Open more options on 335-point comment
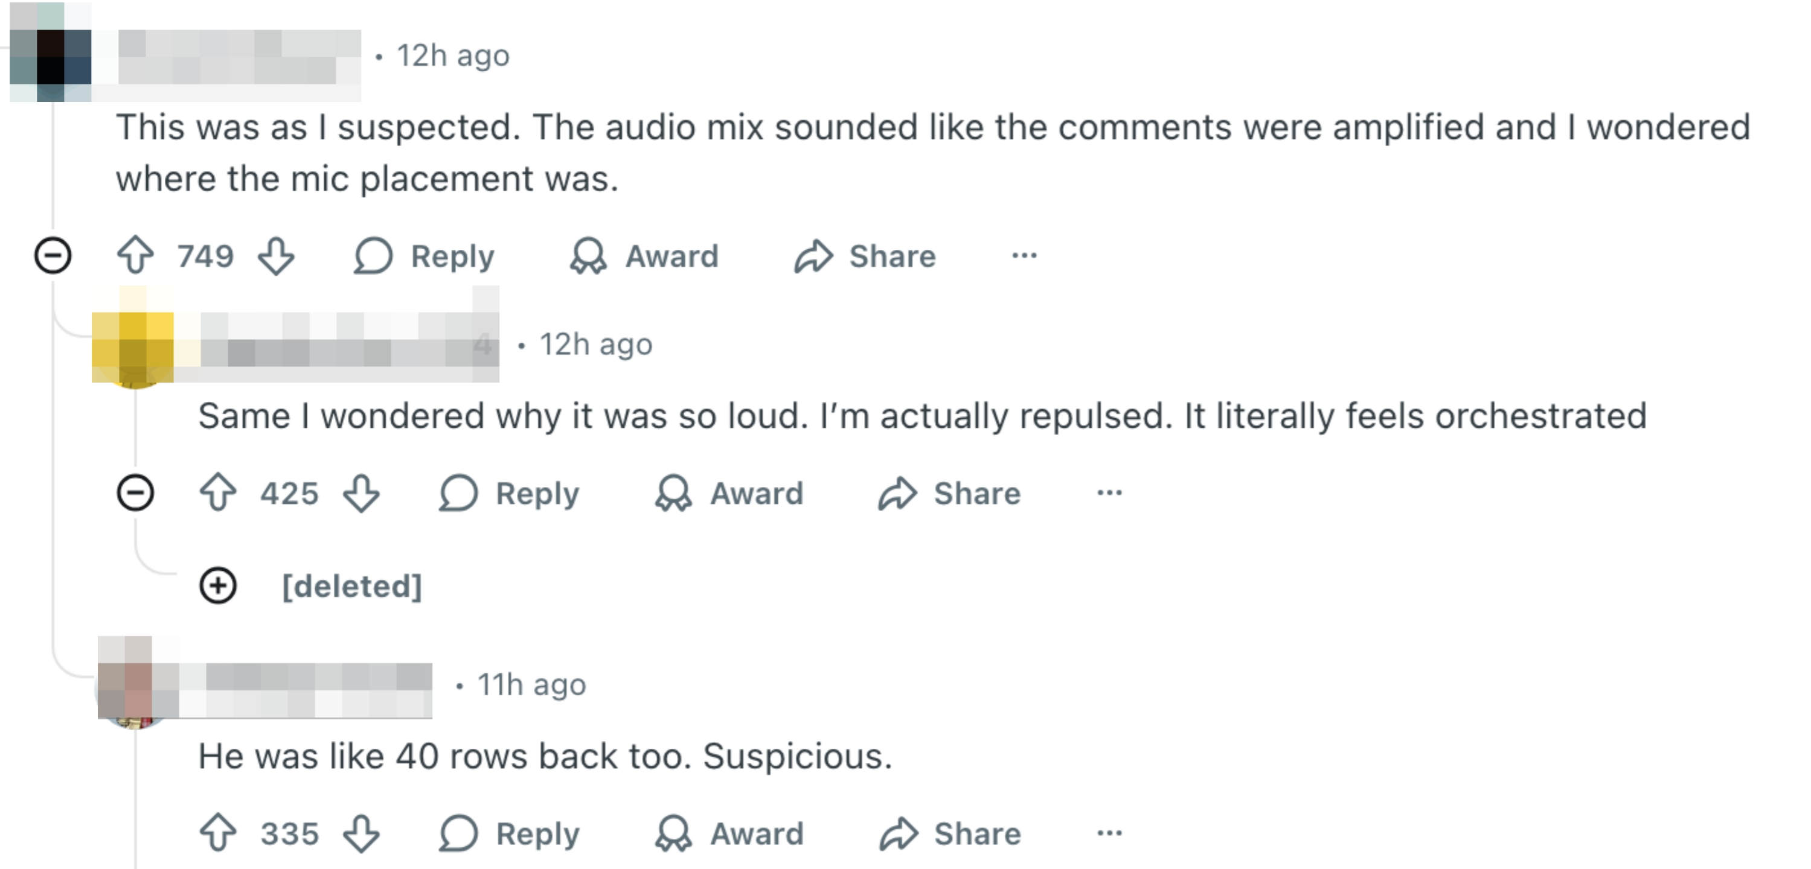 tap(1109, 833)
